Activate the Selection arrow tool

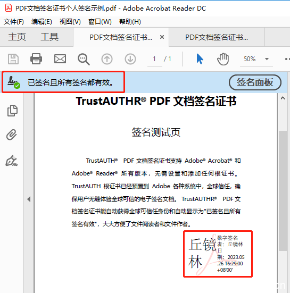[x=200, y=59]
